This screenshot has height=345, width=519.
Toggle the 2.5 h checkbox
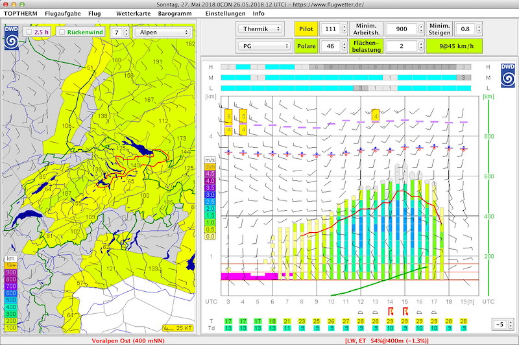(29, 32)
